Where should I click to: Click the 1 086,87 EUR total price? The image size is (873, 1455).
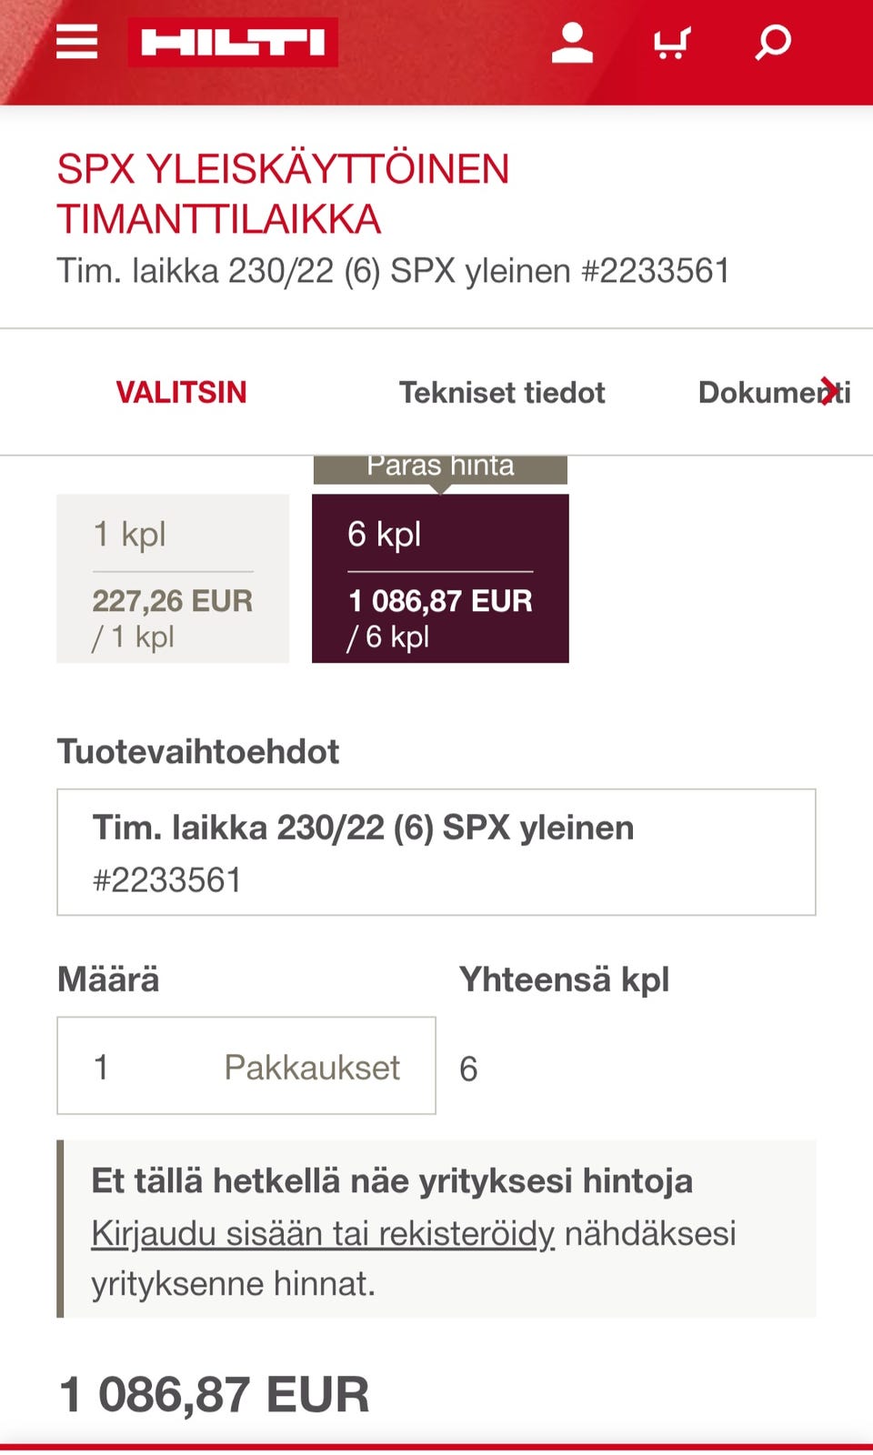click(215, 1394)
